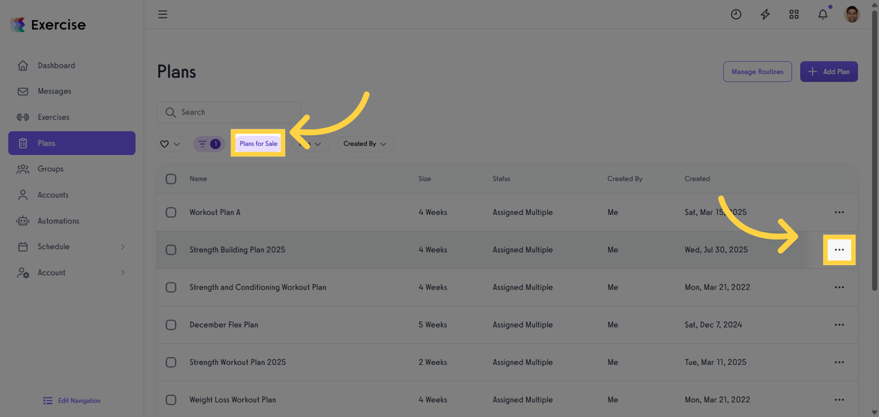Open Groups in the sidebar
Image resolution: width=879 pixels, height=417 pixels.
(71, 169)
